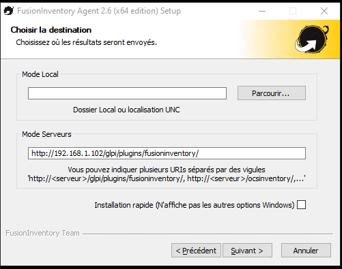The width and height of the screenshot is (342, 269).
Task: Click the Choisir la destination heading
Action: point(51,30)
